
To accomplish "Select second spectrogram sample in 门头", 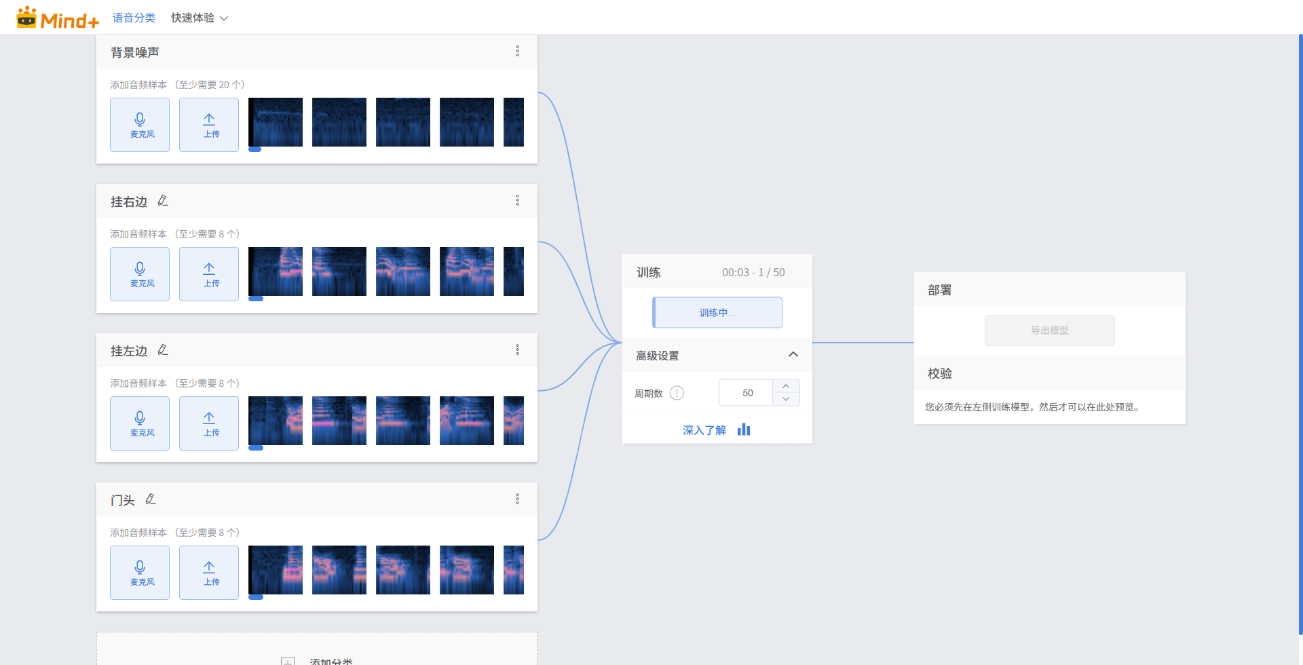I will 339,570.
